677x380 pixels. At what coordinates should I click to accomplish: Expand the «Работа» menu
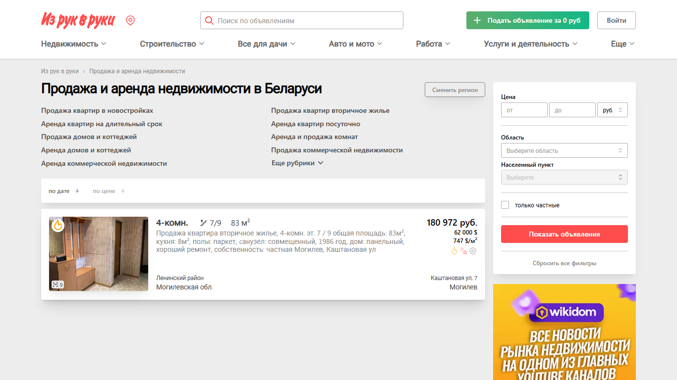[x=433, y=44]
